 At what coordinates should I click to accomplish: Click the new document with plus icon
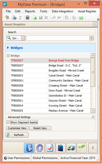35,18
